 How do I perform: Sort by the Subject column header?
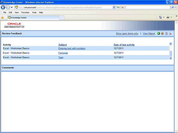(63, 45)
